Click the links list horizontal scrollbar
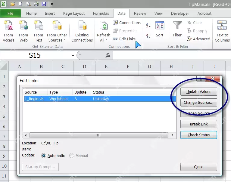This screenshot has height=182, width=231. point(98,135)
